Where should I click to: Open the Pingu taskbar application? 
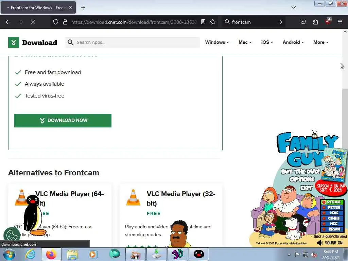[198, 254]
